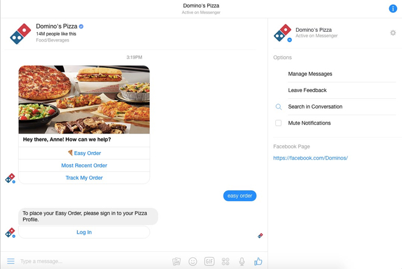The width and height of the screenshot is (402, 269).
Task: Click the Options section heading
Action: tap(283, 57)
